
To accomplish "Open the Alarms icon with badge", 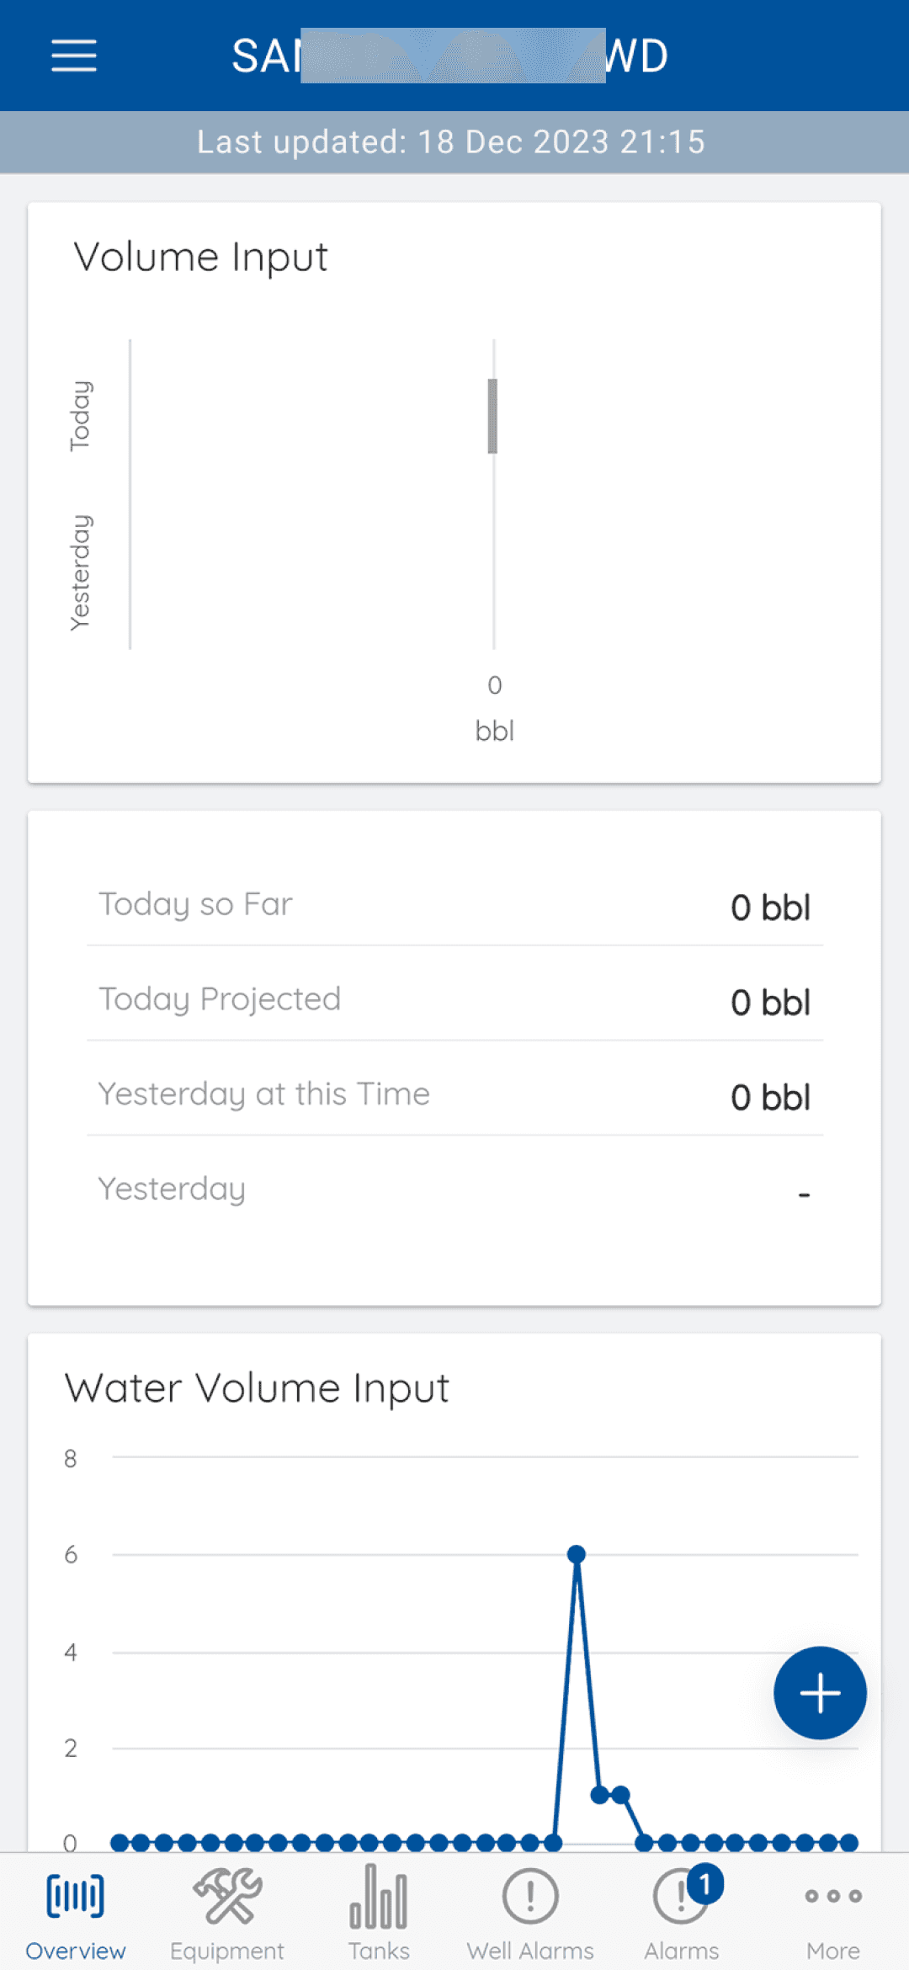I will click(680, 1896).
